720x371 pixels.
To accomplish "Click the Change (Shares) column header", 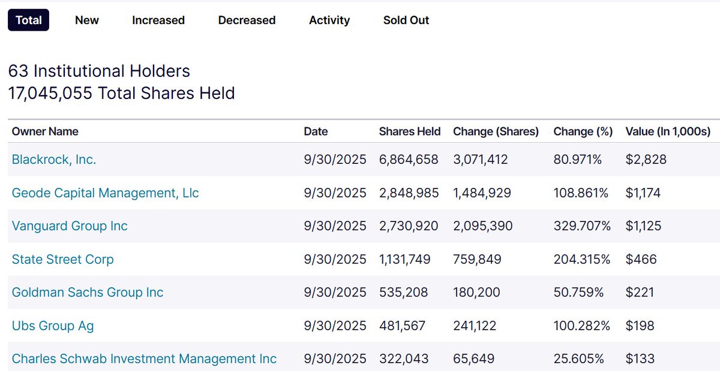I will [x=496, y=131].
